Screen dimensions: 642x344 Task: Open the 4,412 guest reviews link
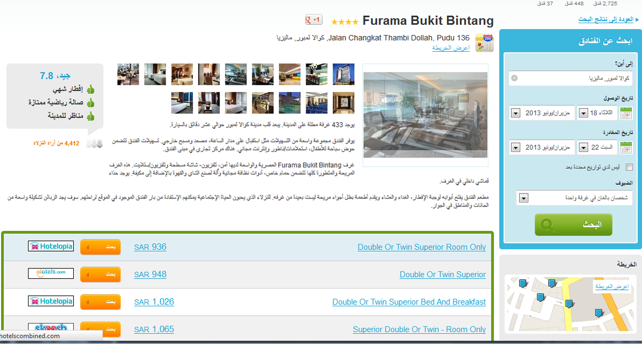(56, 143)
